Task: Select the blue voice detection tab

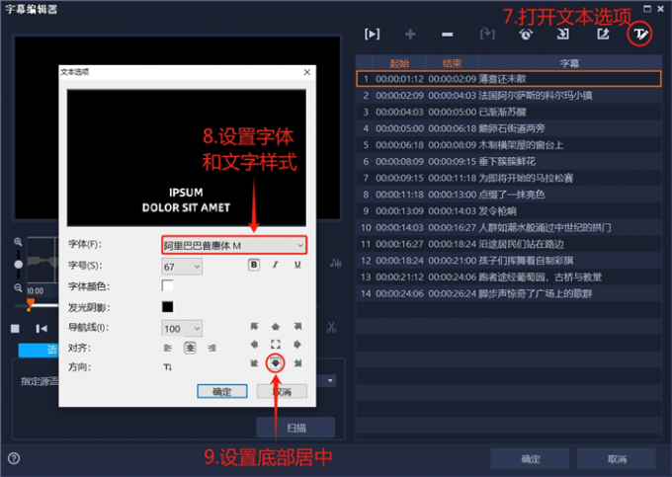Action: 39,350
